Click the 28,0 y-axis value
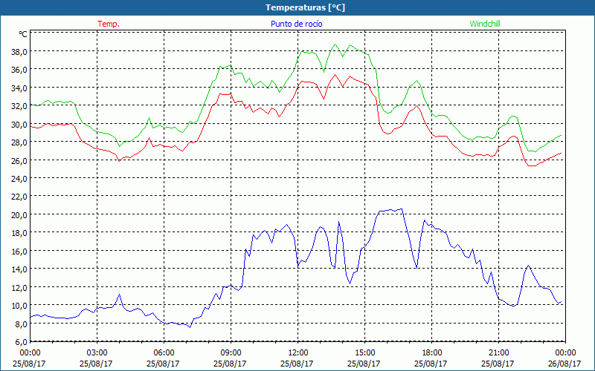The width and height of the screenshot is (595, 371). tap(19, 142)
